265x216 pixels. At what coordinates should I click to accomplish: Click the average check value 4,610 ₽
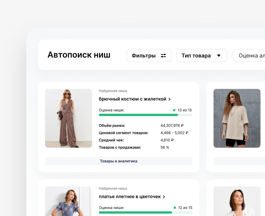tap(167, 140)
